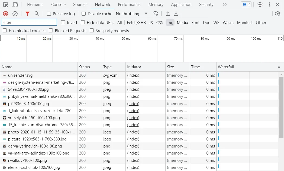Open network conditions Wi-Fi icon
284x171 pixels.
(155, 14)
